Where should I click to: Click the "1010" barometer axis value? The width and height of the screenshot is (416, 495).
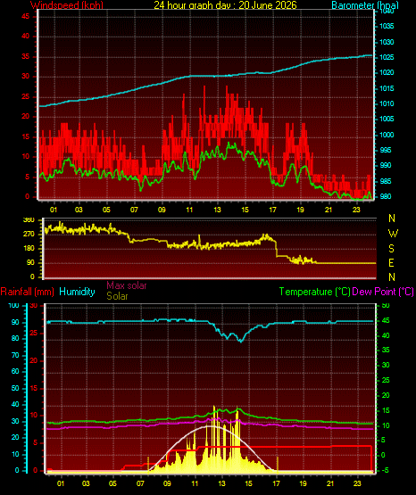coord(387,103)
